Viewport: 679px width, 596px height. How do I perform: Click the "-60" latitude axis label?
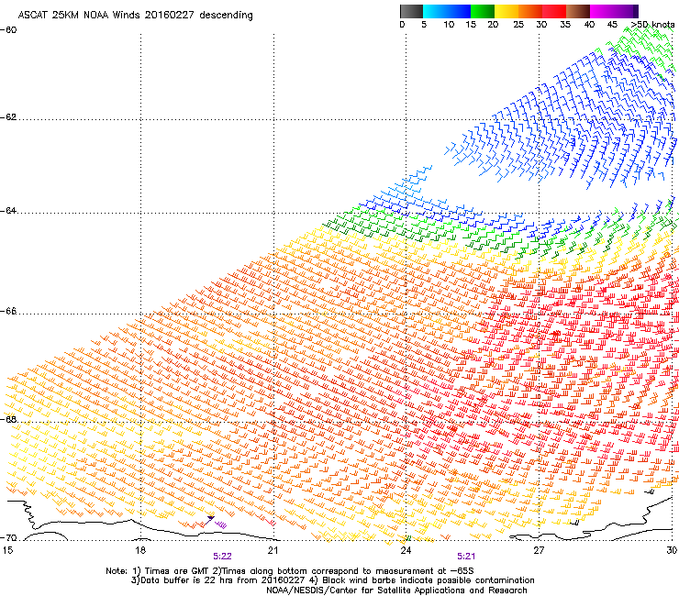pyautogui.click(x=8, y=30)
